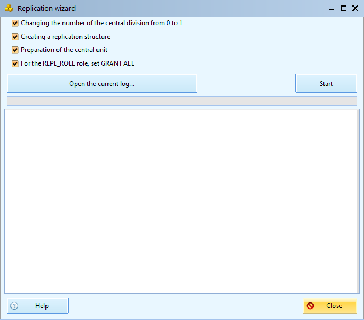Click the red prohibition icon on Close
This screenshot has height=320, width=364.
(310, 306)
